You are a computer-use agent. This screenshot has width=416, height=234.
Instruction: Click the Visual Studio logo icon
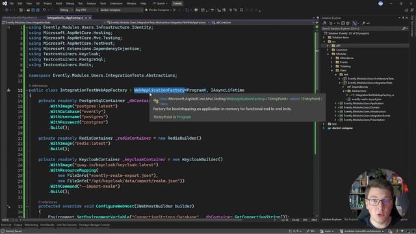pyautogui.click(x=5, y=3)
